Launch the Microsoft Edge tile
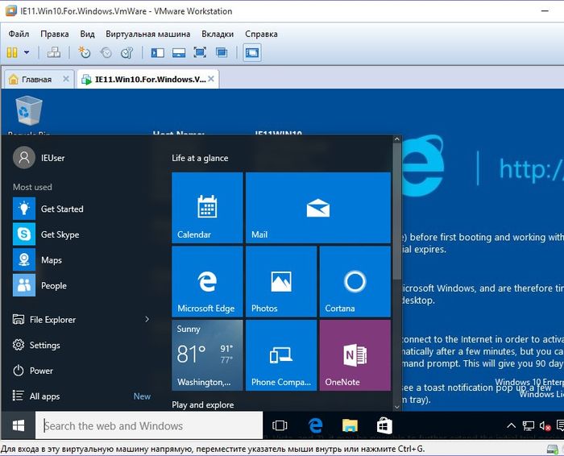Screen dimensions: 564x456 pyautogui.click(x=207, y=282)
